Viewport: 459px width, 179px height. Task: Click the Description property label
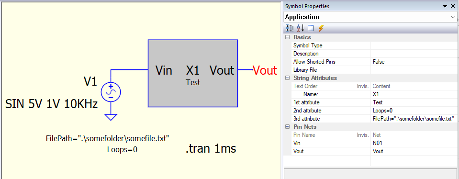pos(306,54)
